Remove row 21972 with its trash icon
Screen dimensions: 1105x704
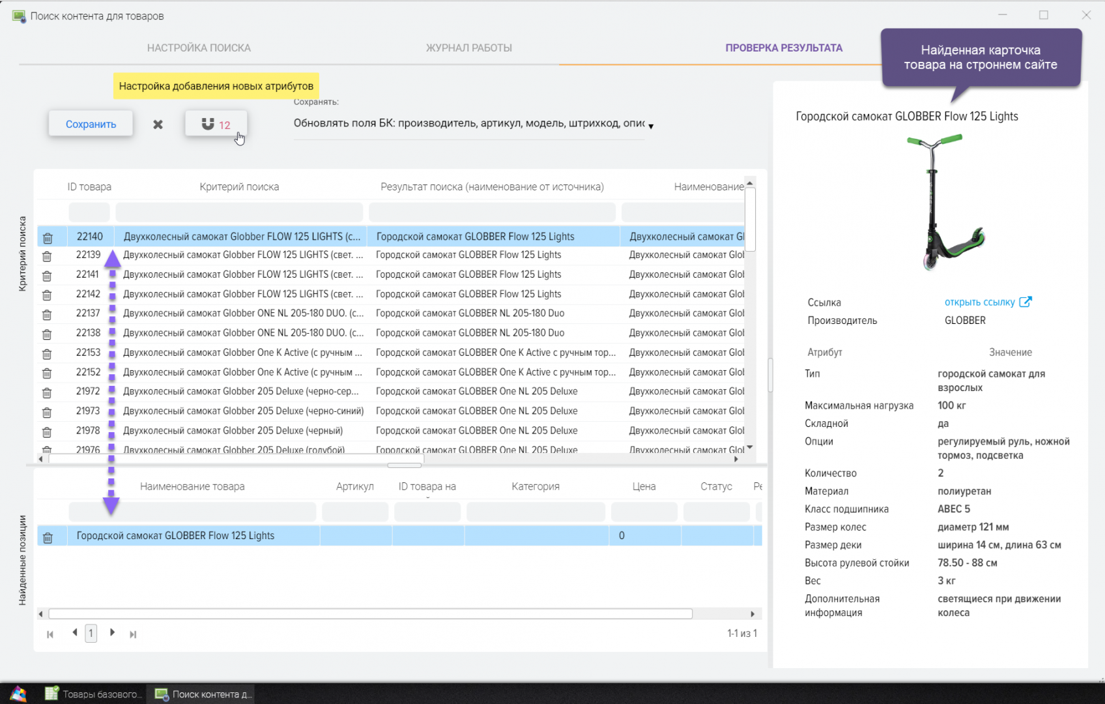click(47, 393)
